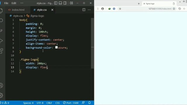Open Explorer in the activity bar

1,11
